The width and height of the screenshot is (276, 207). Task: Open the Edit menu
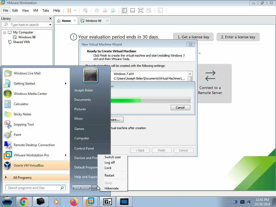[x=15, y=11]
